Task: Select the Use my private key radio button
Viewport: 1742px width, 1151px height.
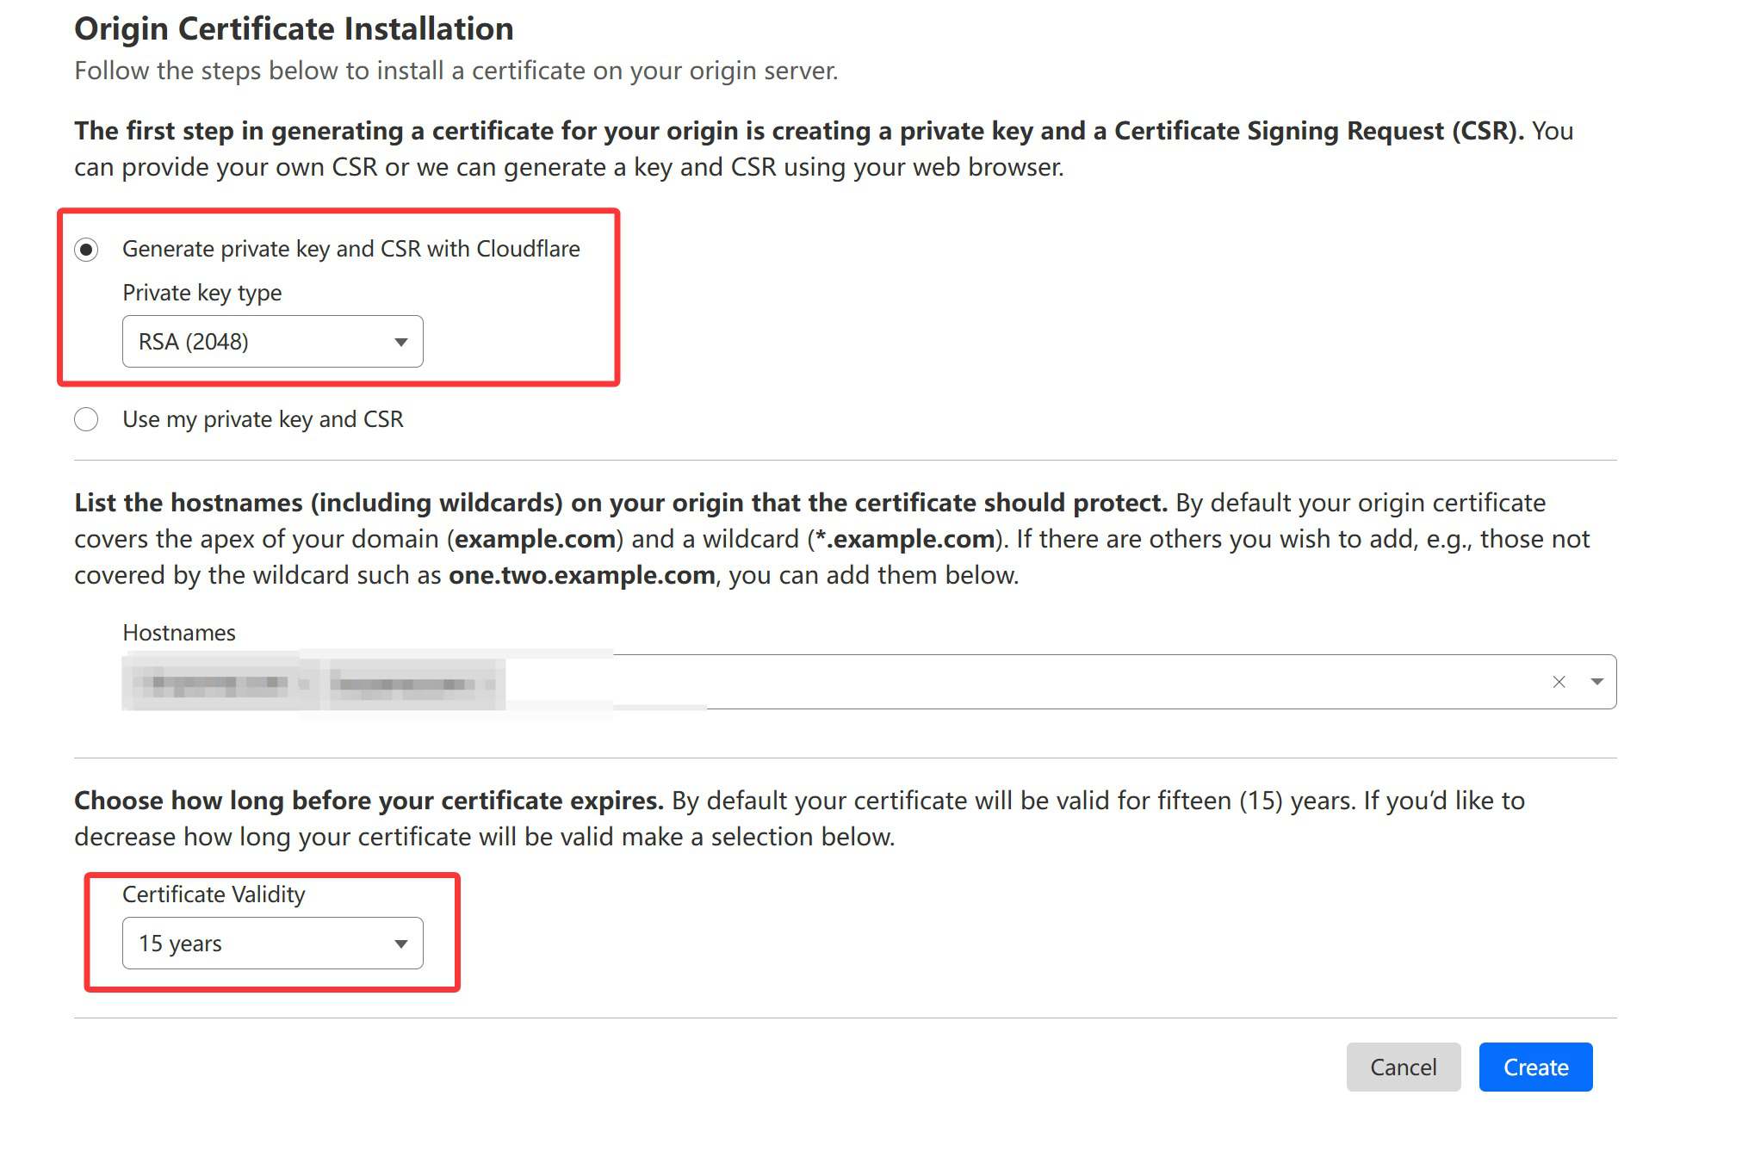Action: (x=86, y=419)
